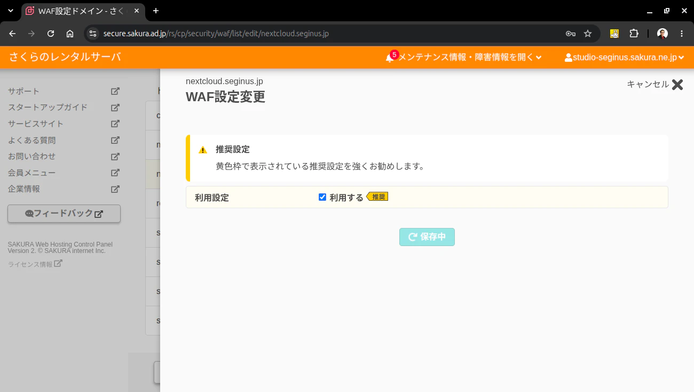The width and height of the screenshot is (694, 392).
Task: Open Chrome three-dot menu
Action: (x=682, y=34)
